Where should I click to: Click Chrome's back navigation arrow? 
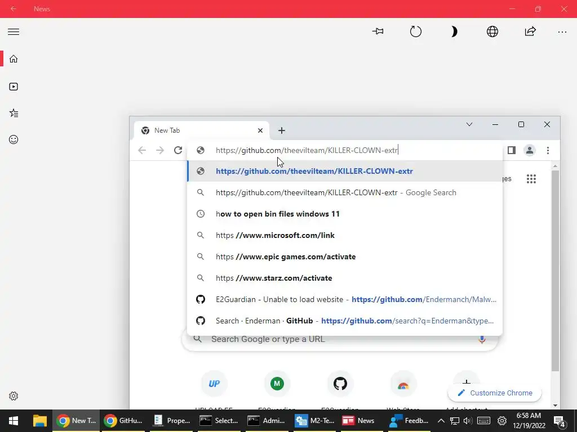pyautogui.click(x=142, y=150)
